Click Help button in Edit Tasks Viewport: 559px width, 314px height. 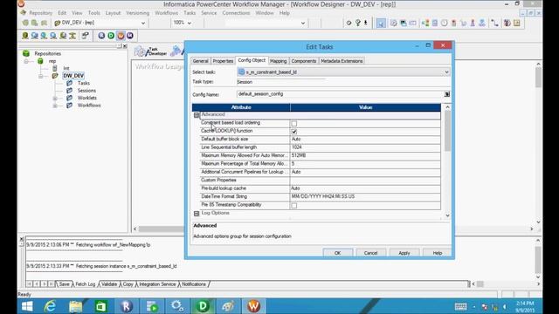click(437, 253)
